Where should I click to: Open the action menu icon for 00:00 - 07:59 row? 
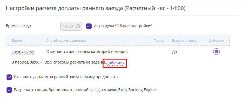[x=216, y=52]
